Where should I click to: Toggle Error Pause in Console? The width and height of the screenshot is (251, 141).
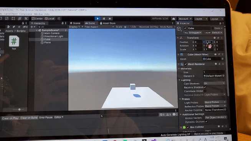pyautogui.click(x=46, y=117)
